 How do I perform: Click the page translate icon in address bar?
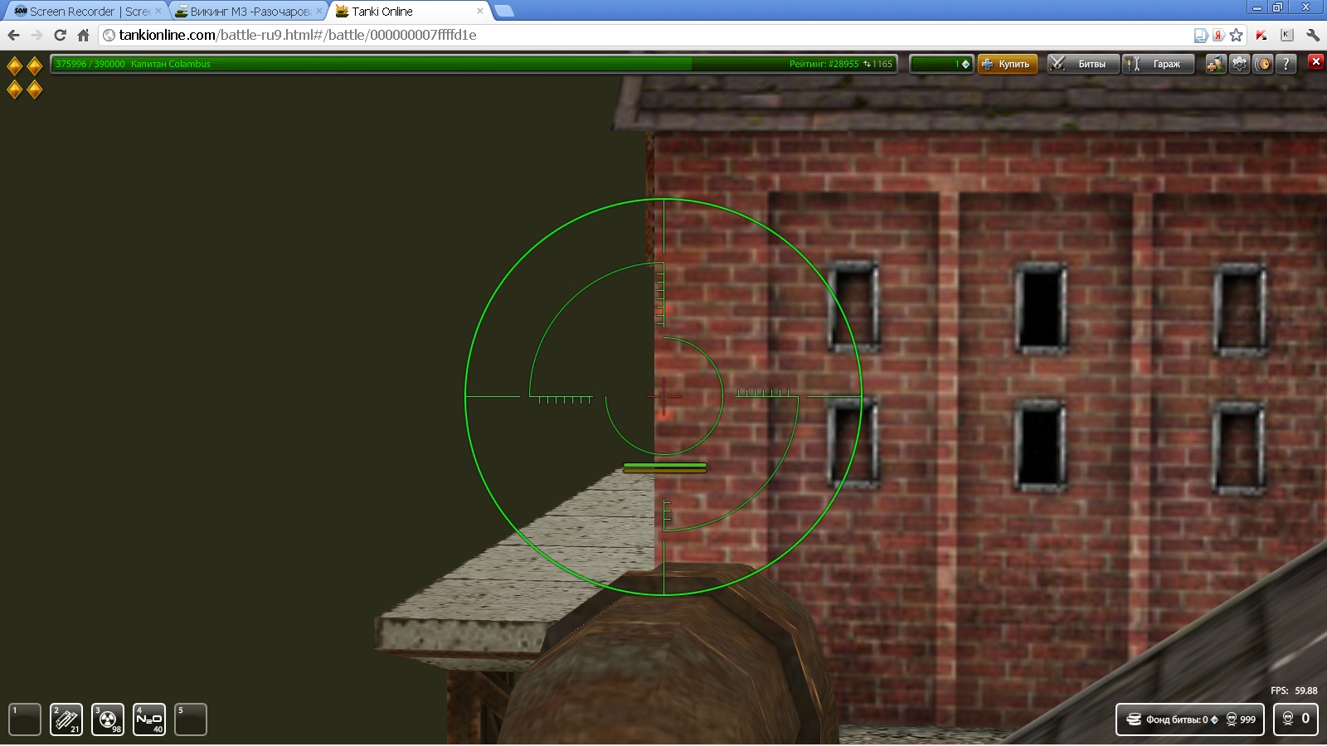click(1200, 35)
